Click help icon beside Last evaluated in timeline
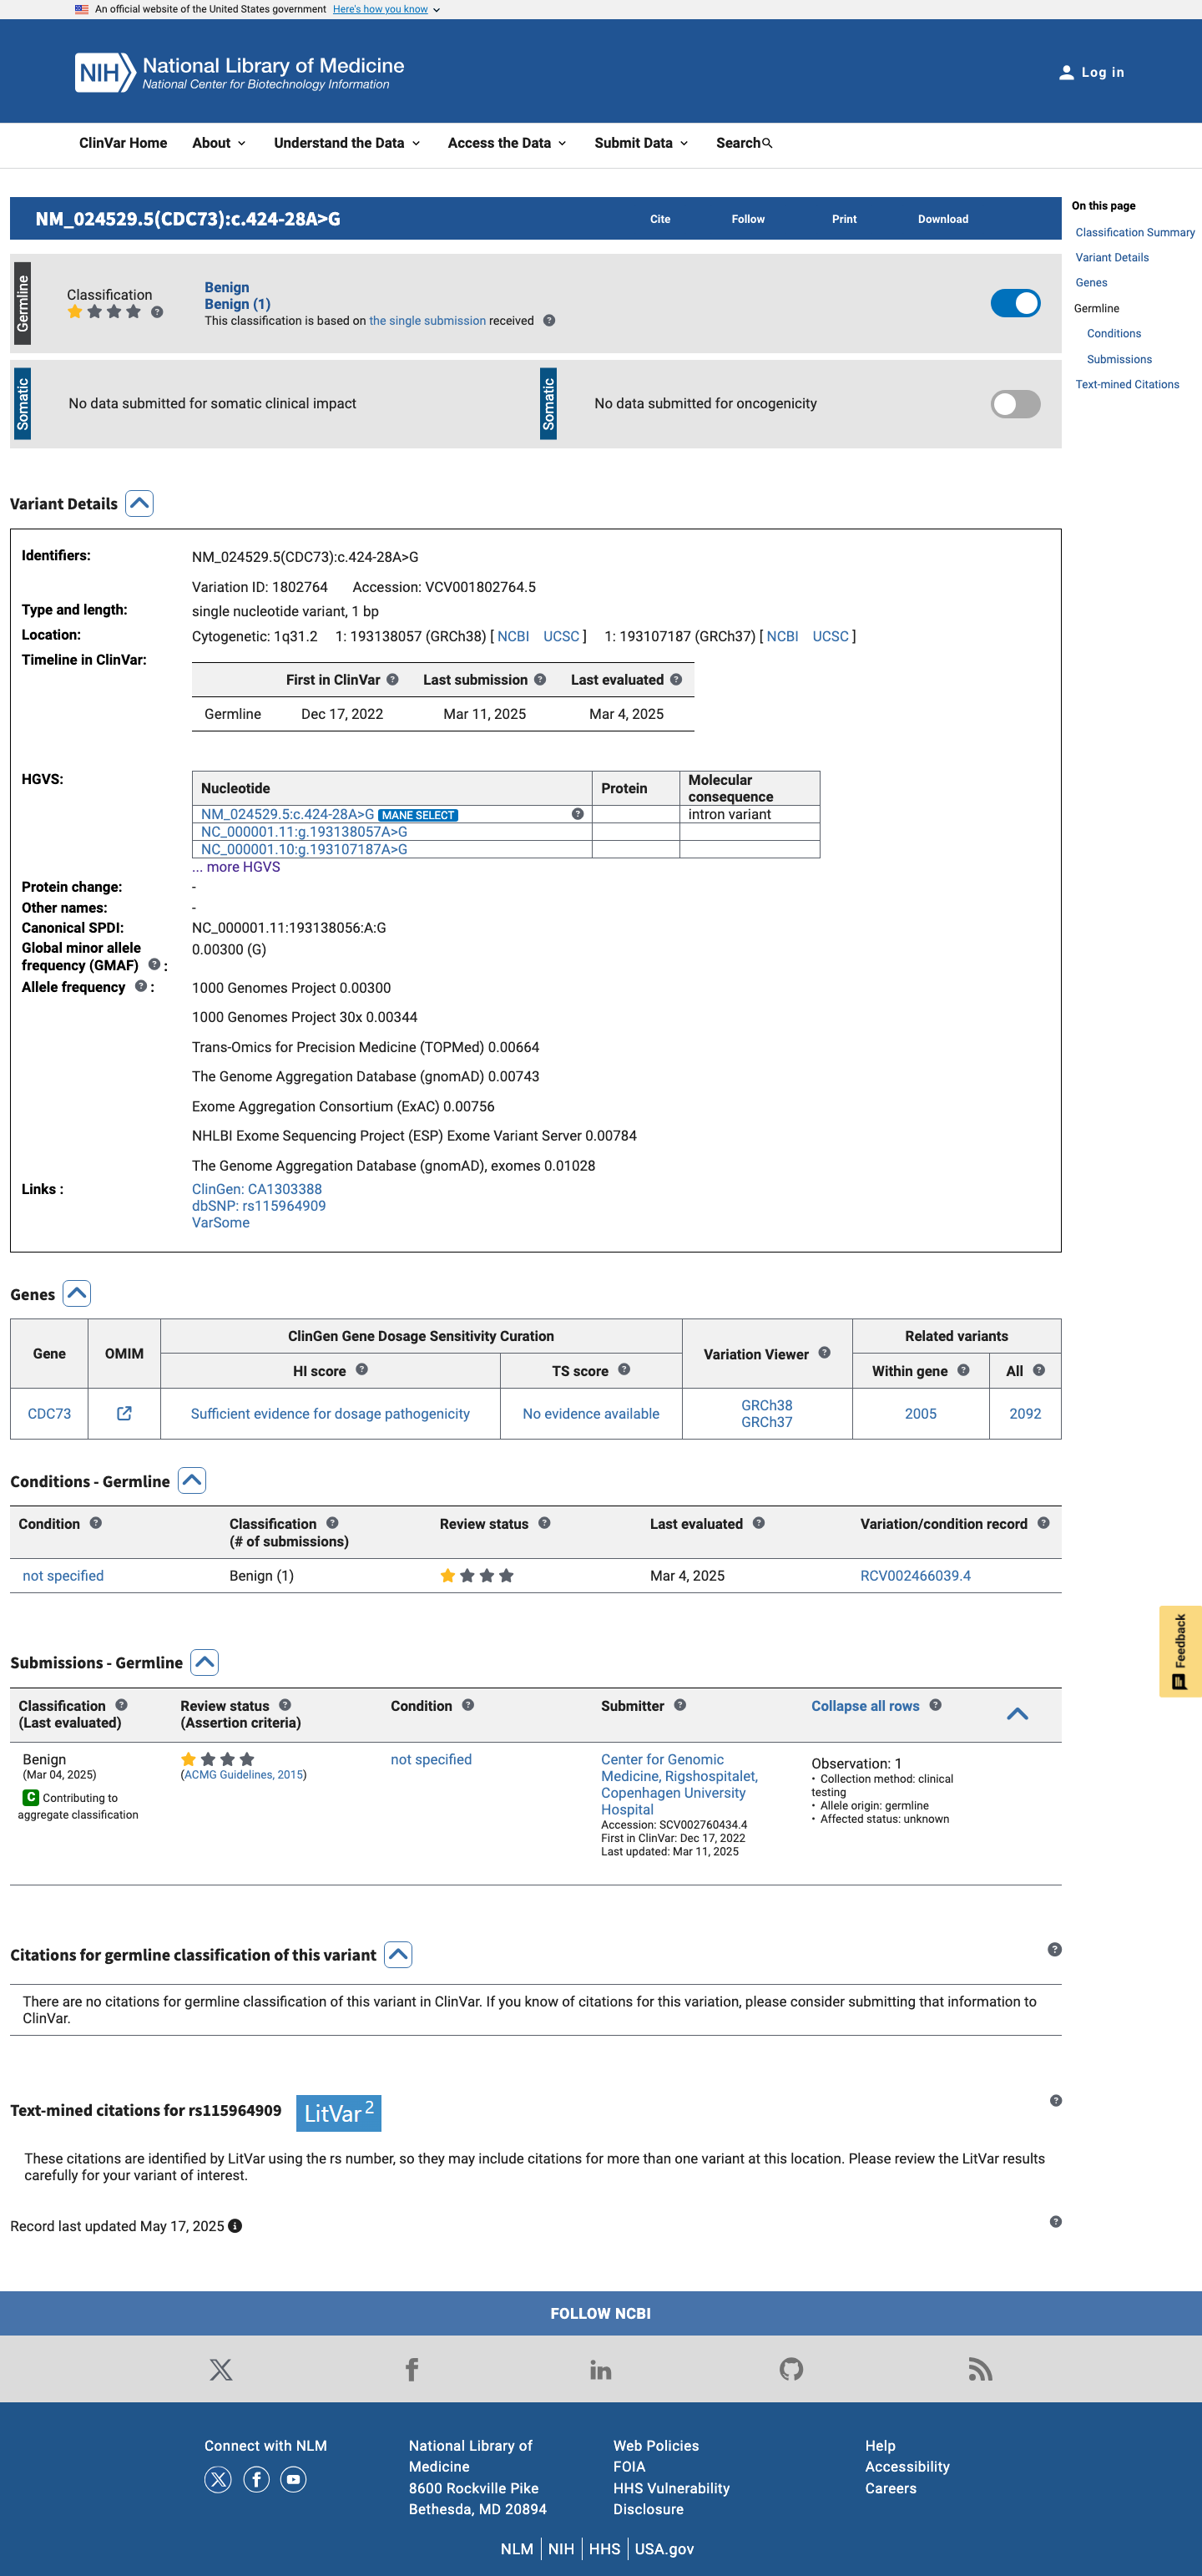The image size is (1202, 2576). [x=676, y=679]
